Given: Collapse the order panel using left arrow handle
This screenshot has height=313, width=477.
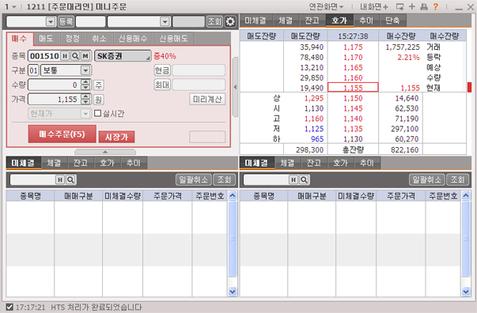Looking at the screenshot, I should [235, 87].
